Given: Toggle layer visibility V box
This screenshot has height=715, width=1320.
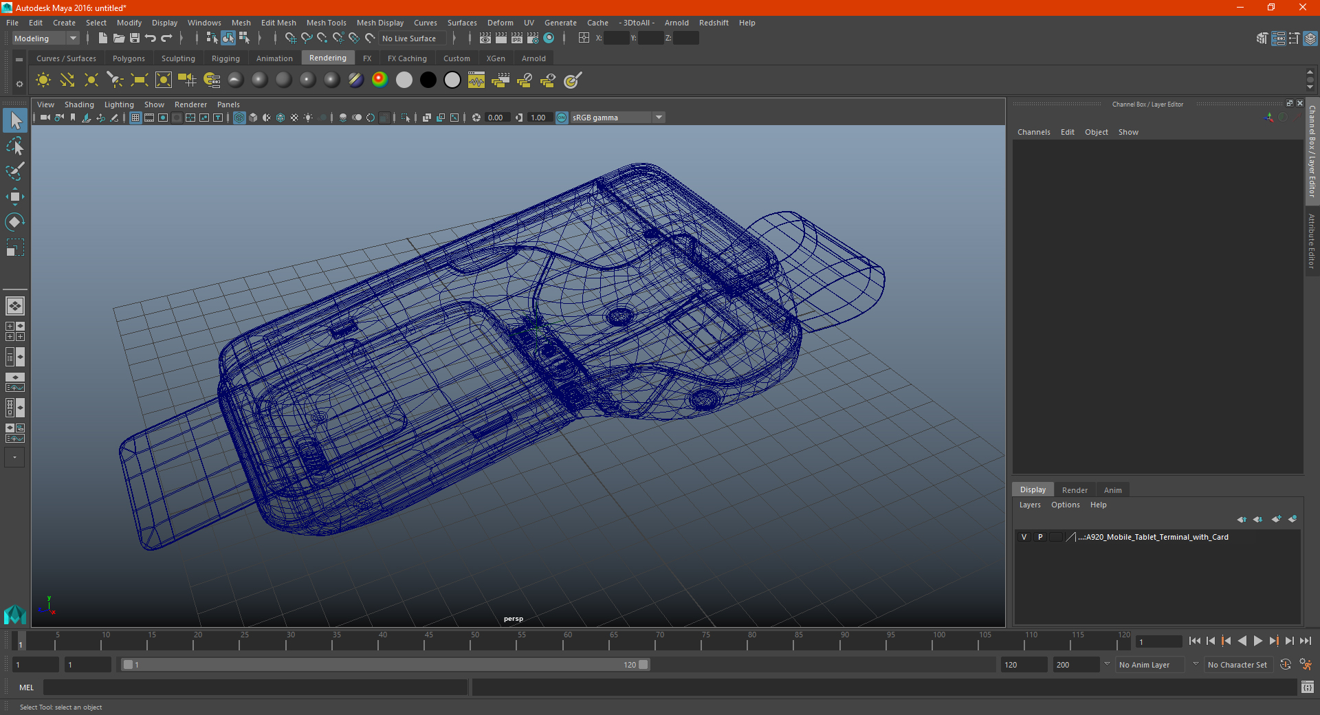Looking at the screenshot, I should [1024, 537].
